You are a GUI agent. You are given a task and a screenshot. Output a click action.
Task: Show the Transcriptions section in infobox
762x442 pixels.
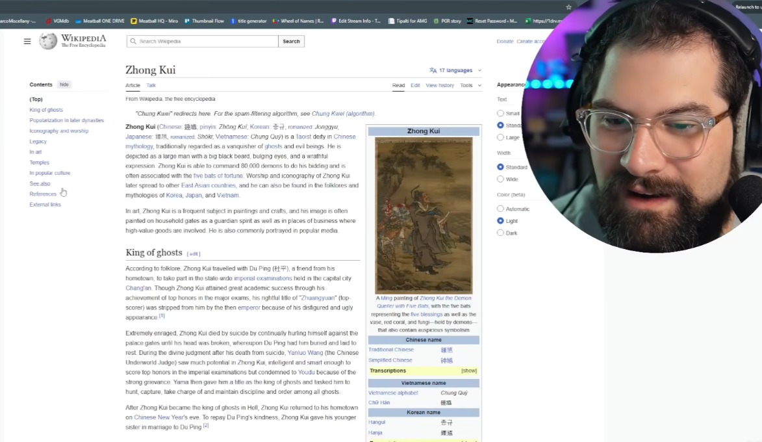point(468,370)
